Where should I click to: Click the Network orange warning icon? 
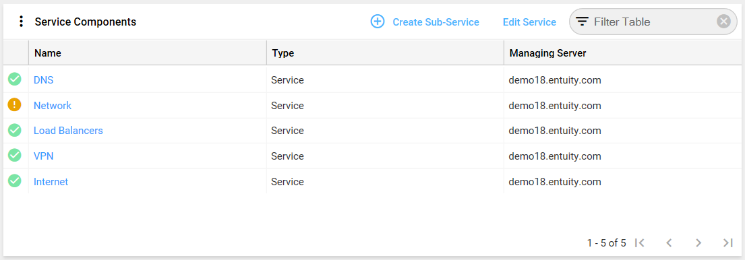point(15,105)
